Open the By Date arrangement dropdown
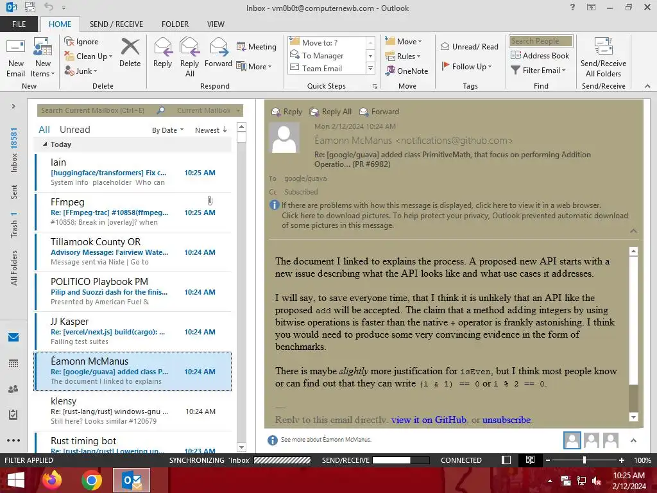 click(167, 130)
